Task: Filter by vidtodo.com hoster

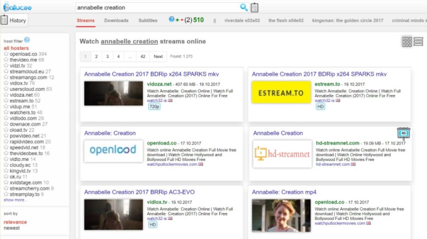Action: tap(23, 118)
